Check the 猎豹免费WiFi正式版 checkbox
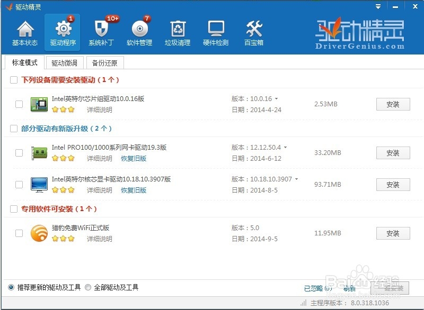The height and width of the screenshot is (310, 424). [x=19, y=233]
